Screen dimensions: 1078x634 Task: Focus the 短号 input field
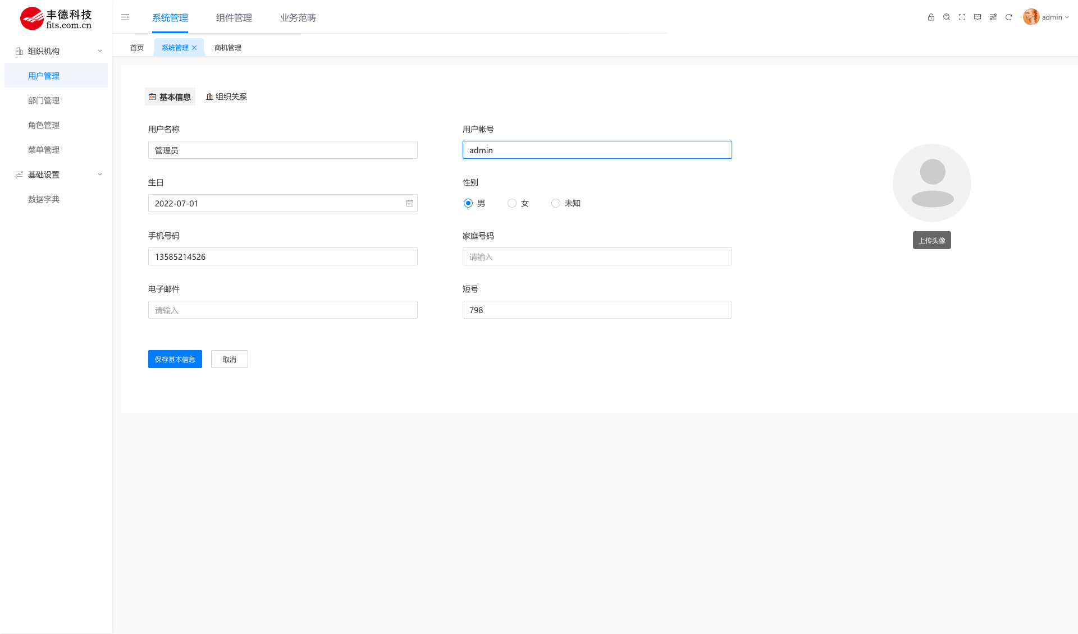[597, 310]
